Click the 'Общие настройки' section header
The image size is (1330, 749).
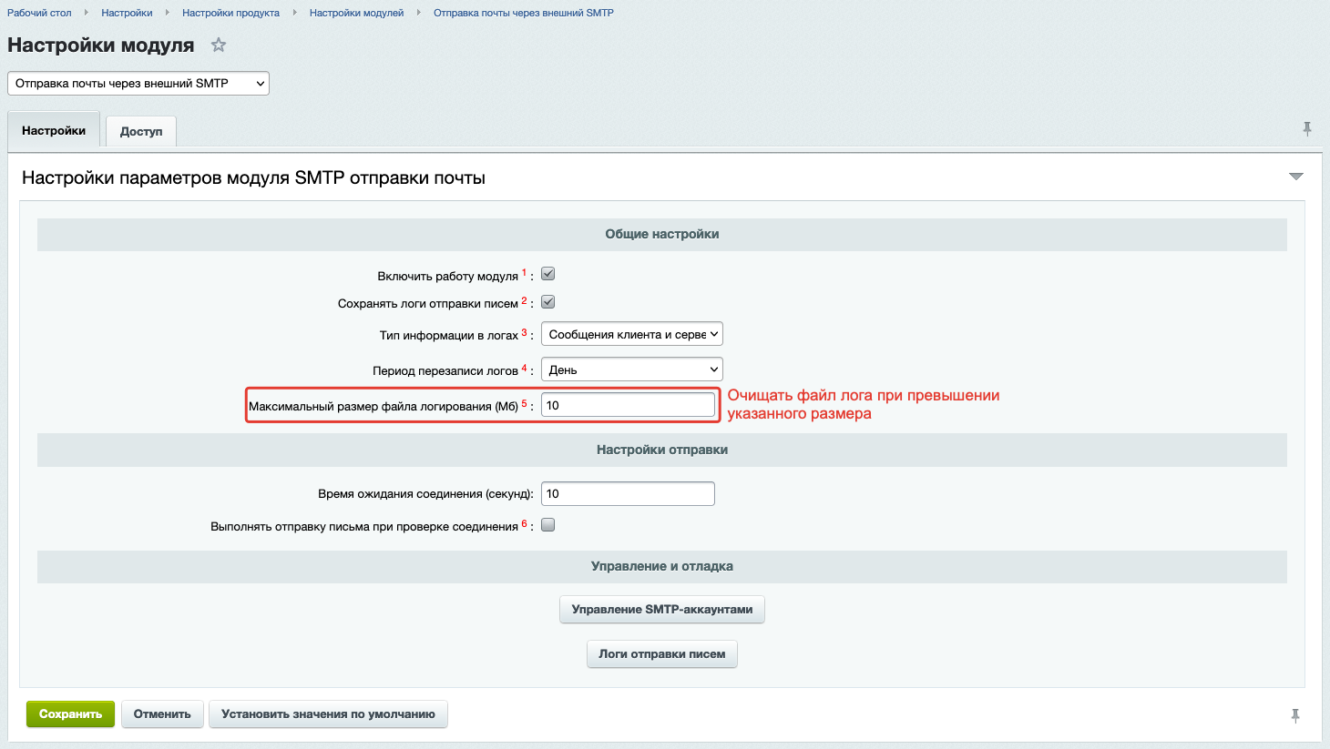662,234
